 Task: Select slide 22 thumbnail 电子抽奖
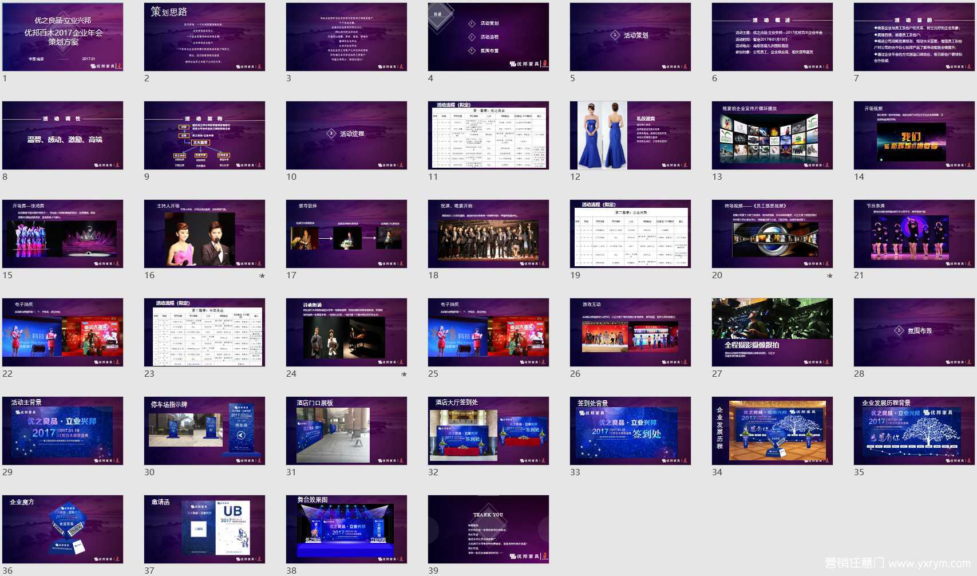[63, 332]
